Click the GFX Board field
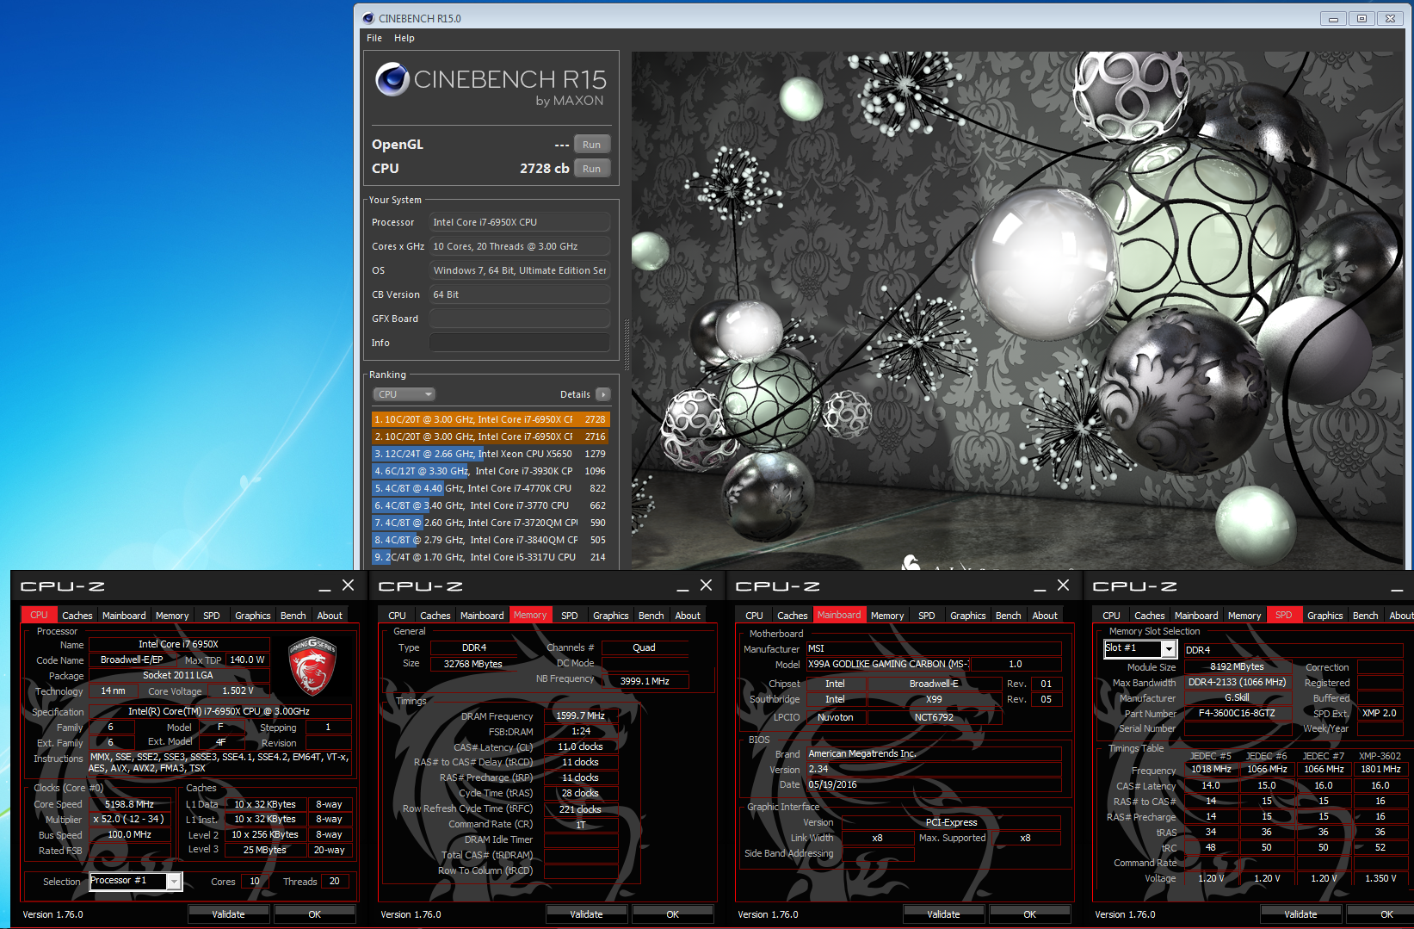Screen dimensions: 1414x929 point(520,319)
